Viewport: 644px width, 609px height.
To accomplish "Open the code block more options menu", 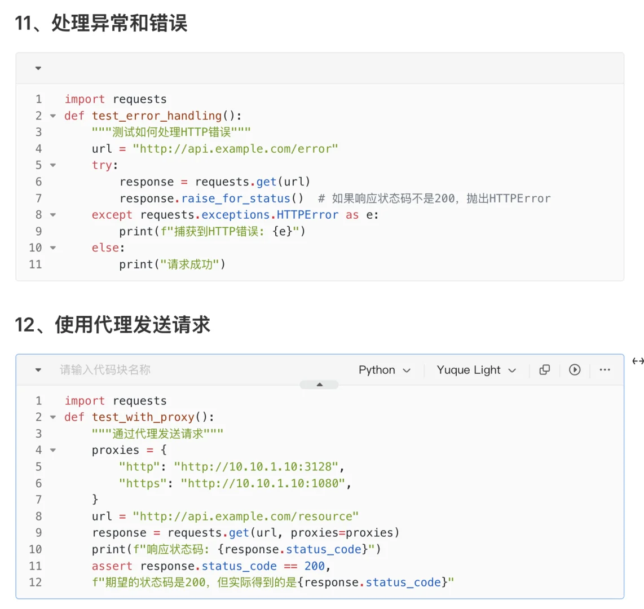I will click(605, 369).
